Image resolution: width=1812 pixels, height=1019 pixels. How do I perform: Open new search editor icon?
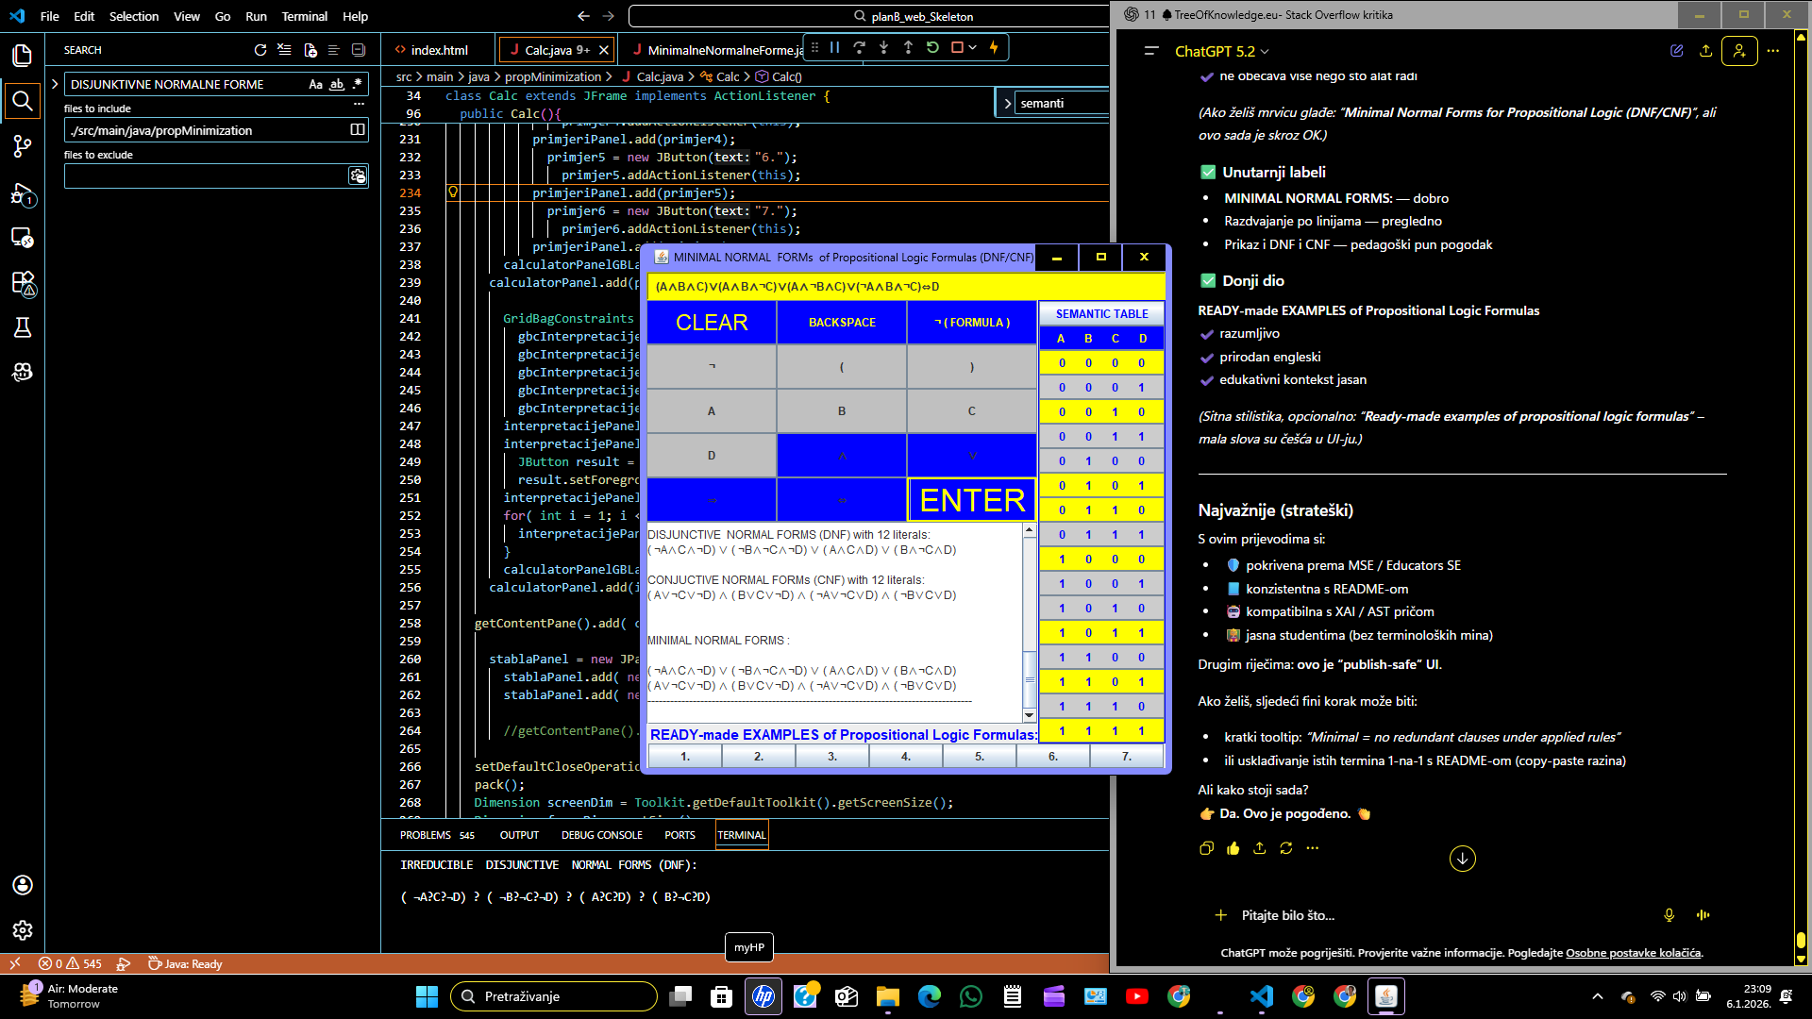pyautogui.click(x=310, y=50)
